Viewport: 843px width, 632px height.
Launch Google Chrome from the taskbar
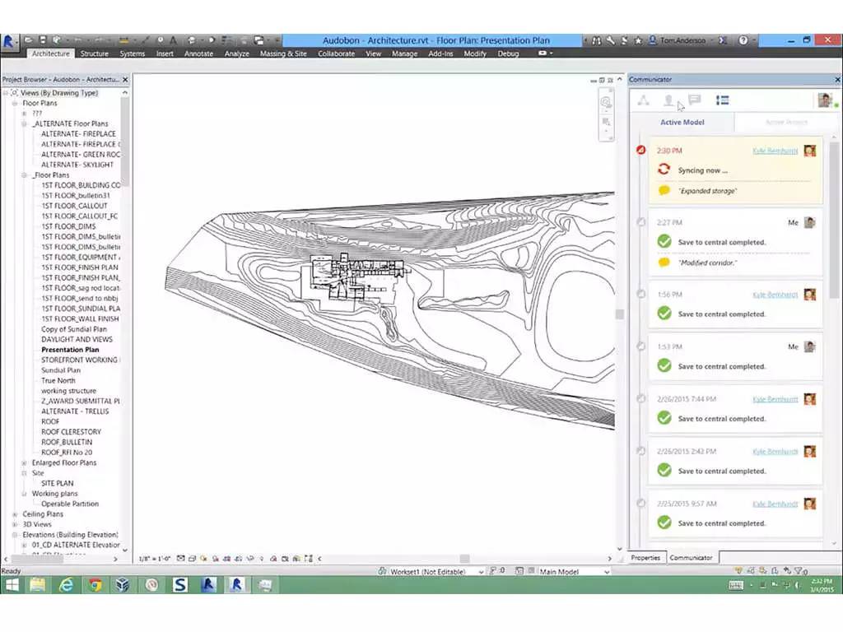[95, 585]
